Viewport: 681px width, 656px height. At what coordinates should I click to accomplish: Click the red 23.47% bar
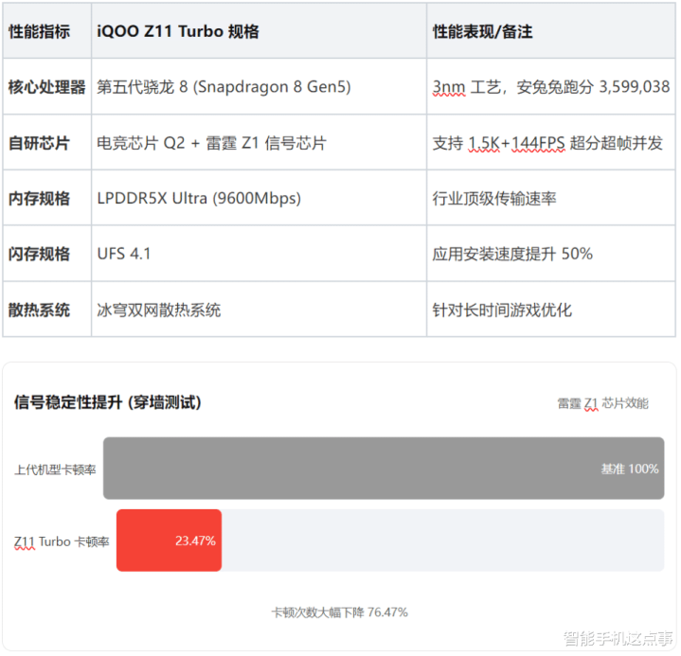[x=169, y=541]
